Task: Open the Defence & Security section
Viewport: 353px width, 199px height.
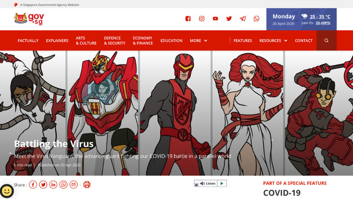Action: tap(114, 40)
